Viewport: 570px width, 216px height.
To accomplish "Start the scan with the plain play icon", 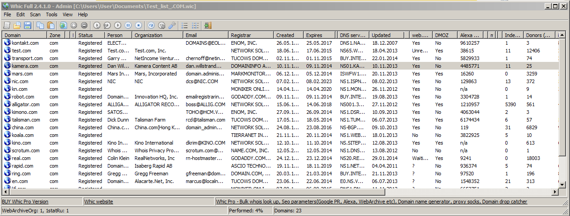I will click(118, 25).
